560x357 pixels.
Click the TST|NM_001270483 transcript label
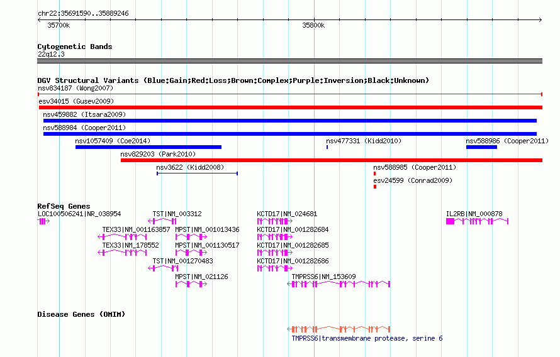pyautogui.click(x=182, y=261)
